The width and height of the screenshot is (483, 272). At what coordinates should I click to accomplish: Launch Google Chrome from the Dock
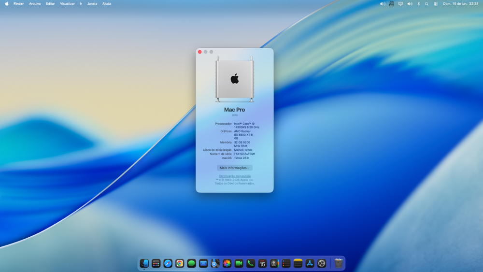pos(180,263)
